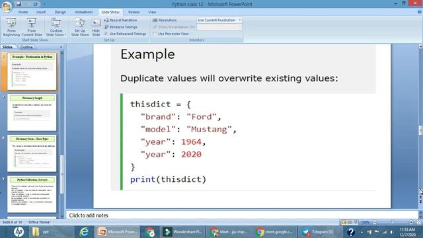Select the 'Example: Dictionaries in Python' slide thumbnail
This screenshot has width=423, height=238.
(32, 71)
